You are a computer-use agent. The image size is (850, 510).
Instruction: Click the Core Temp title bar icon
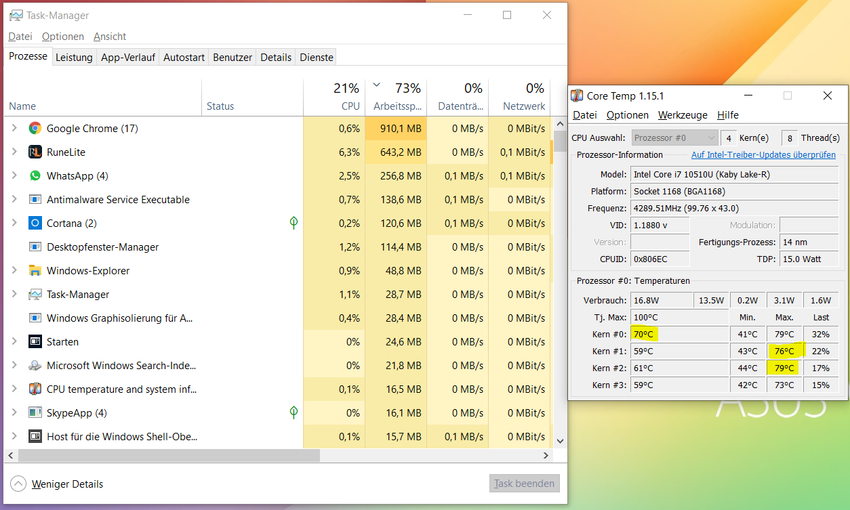[x=577, y=96]
